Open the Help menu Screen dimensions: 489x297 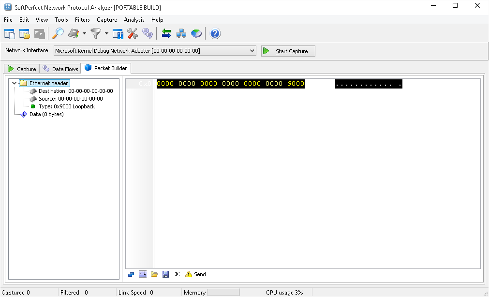point(157,20)
